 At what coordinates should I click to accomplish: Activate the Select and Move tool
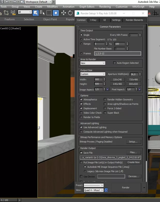pos(63,13)
